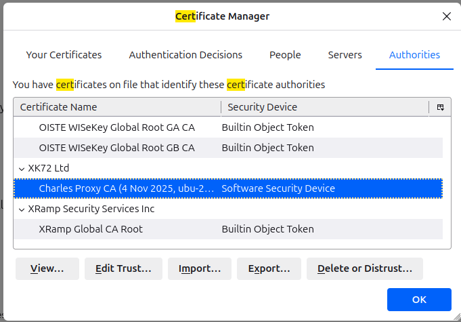Image resolution: width=461 pixels, height=322 pixels.
Task: Close the Certificate Manager dialog
Action: click(x=446, y=16)
